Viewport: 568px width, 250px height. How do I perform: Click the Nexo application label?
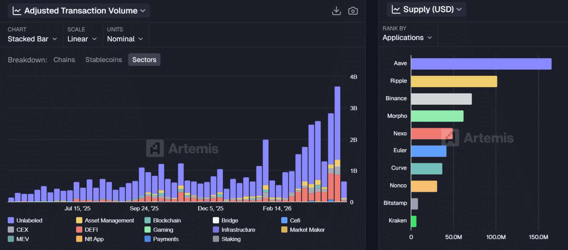400,133
